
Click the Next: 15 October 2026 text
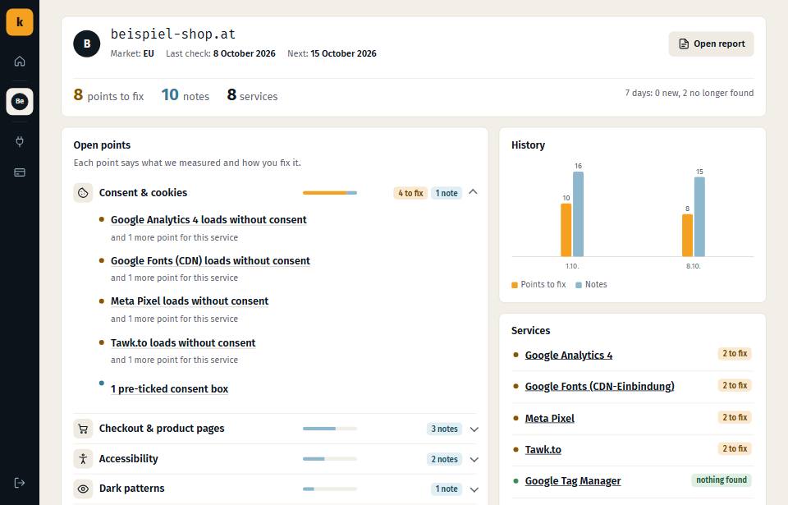click(x=332, y=53)
